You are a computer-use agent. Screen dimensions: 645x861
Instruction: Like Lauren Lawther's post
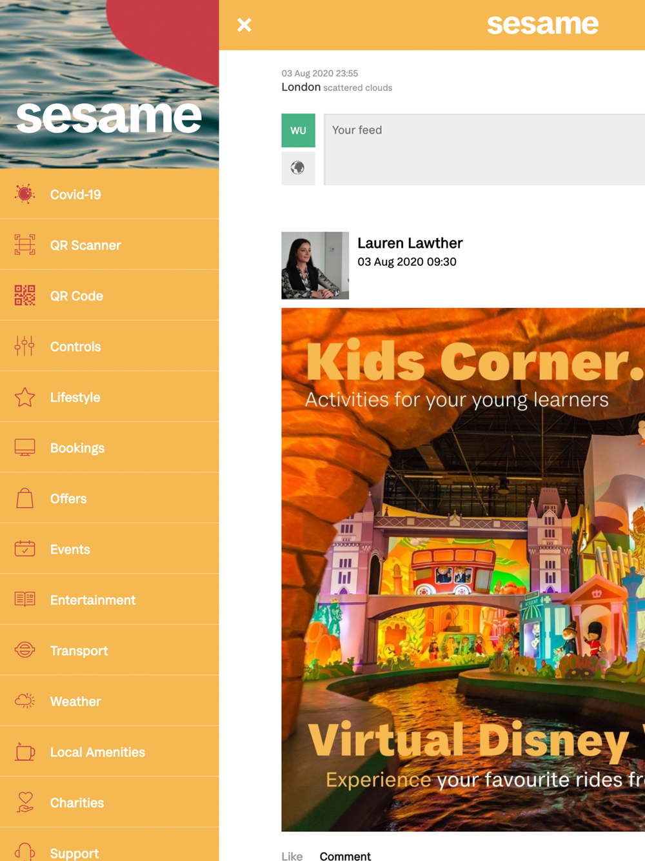[292, 856]
